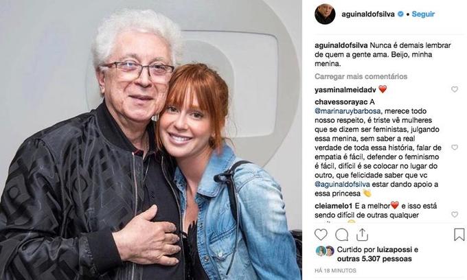Viewport: 467px width, 280px height.
Task: Load more comments via Carregar mais comentários
Action: click(361, 76)
